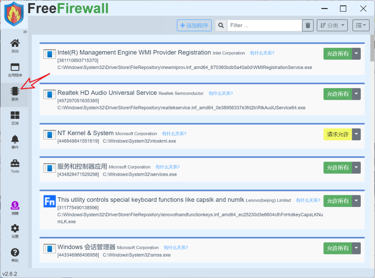Image resolution: width=375 pixels, height=278 pixels.
Task: Open the list view options dropdown
Action: [x=361, y=25]
